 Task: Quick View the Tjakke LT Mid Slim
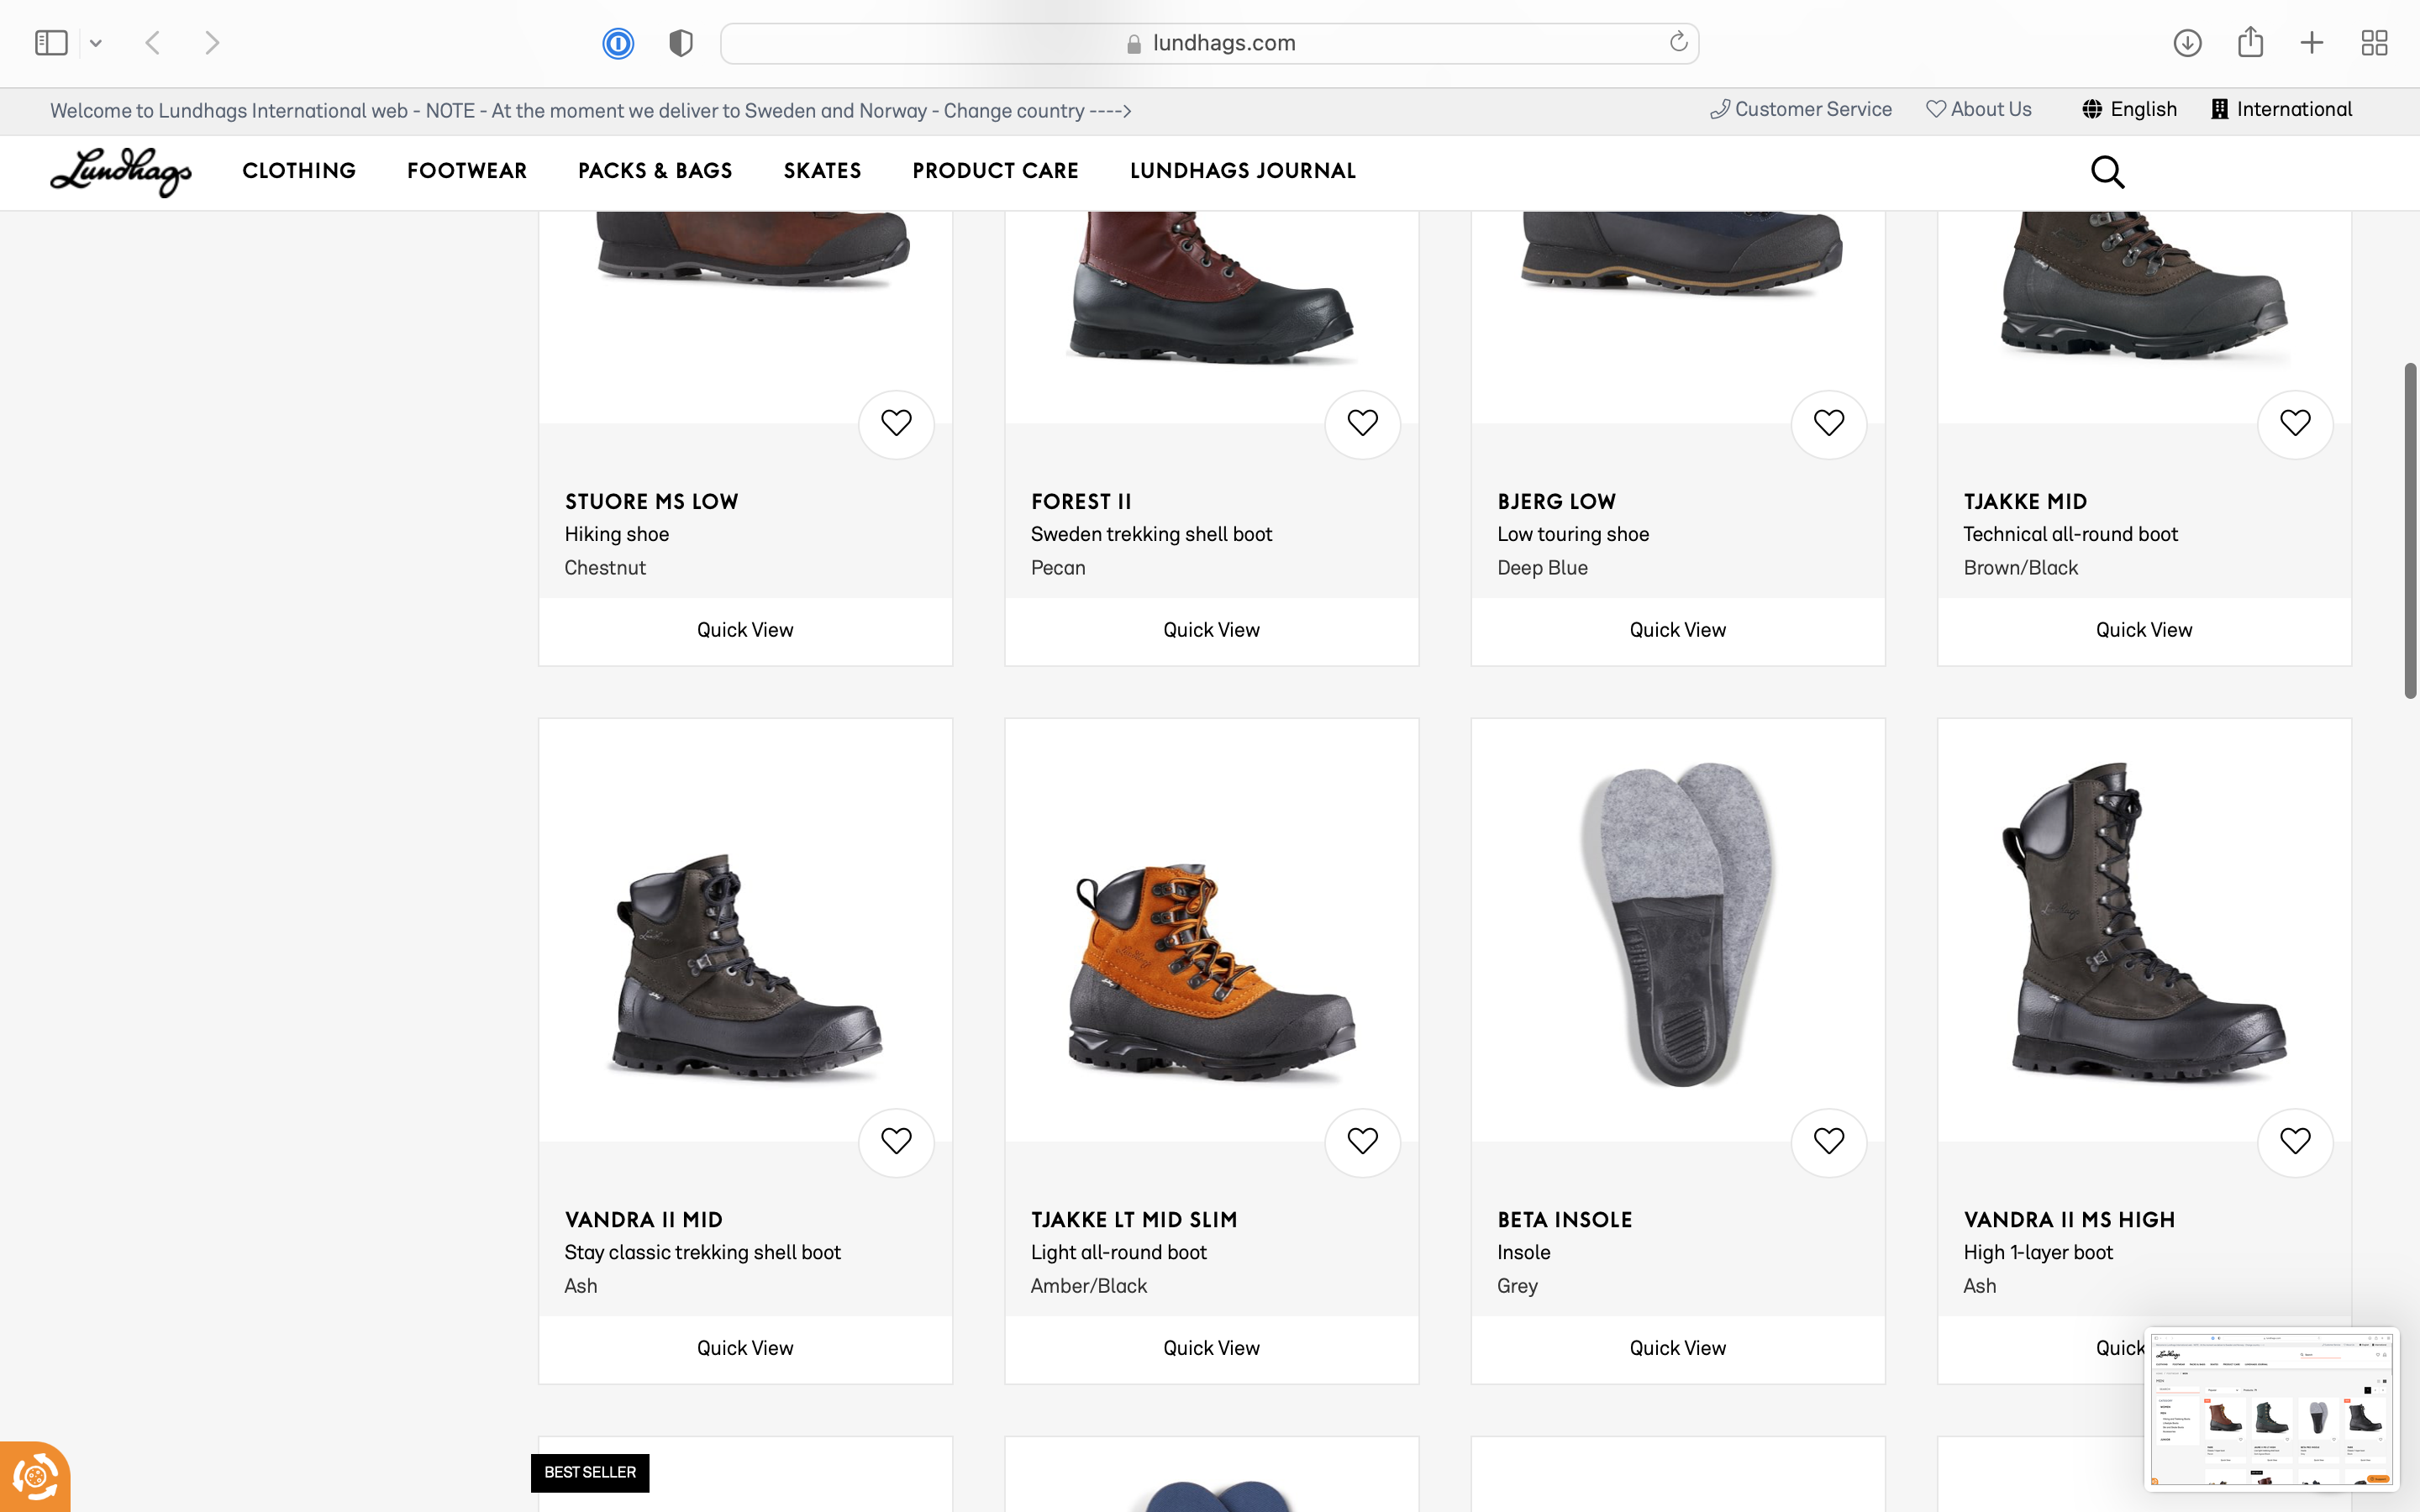[x=1211, y=1349]
